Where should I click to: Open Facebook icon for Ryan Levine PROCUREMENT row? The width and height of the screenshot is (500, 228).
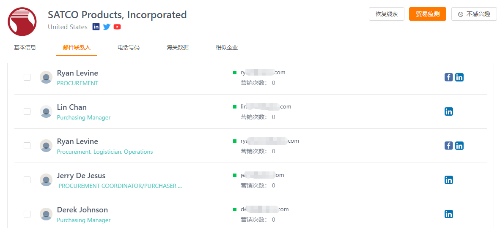pyautogui.click(x=449, y=77)
